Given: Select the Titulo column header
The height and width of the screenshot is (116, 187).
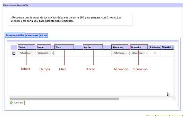Looking at the screenshot, I should pyautogui.click(x=64, y=47).
